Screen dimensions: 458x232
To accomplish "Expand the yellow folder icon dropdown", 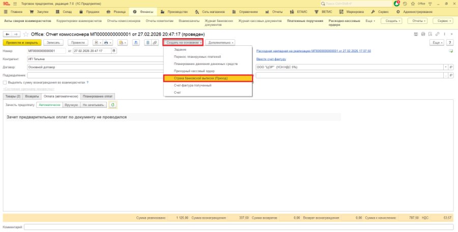I will tap(122, 43).
